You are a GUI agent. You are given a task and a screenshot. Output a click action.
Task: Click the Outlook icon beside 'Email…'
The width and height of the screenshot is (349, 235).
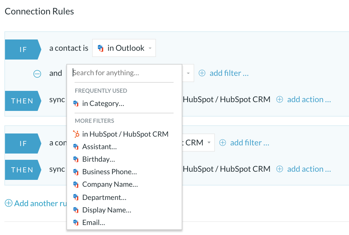click(76, 222)
